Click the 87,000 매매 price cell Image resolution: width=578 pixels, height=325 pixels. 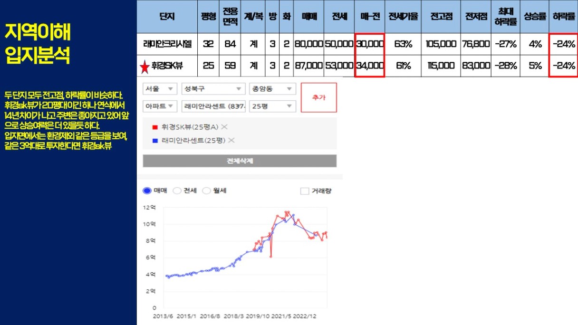pyautogui.click(x=308, y=66)
